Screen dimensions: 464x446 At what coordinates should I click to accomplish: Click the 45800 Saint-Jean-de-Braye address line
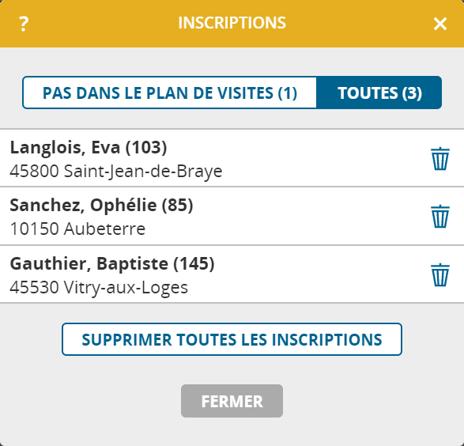(x=116, y=172)
